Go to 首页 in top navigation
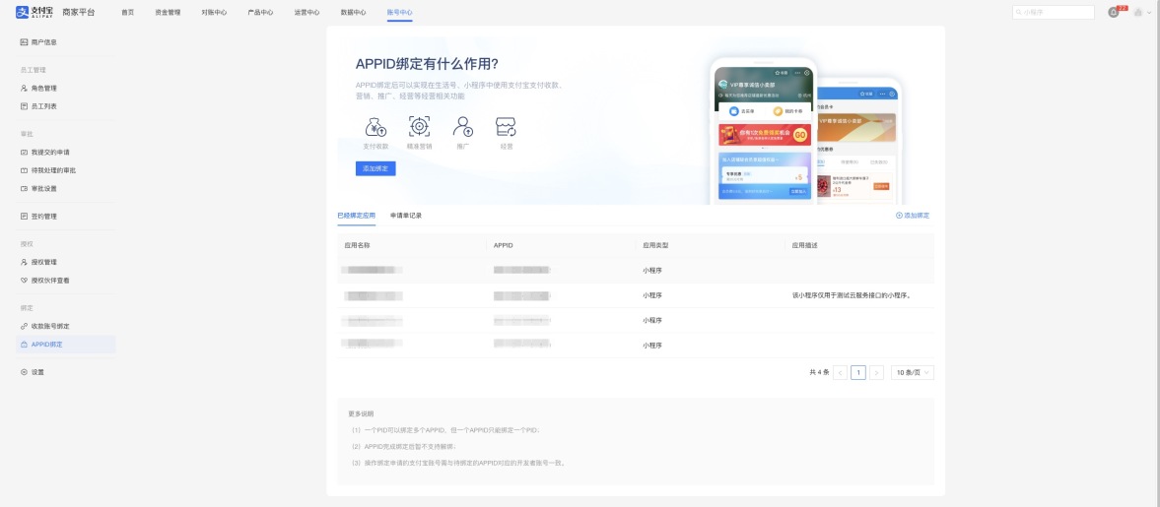The image size is (1160, 507). [x=128, y=13]
